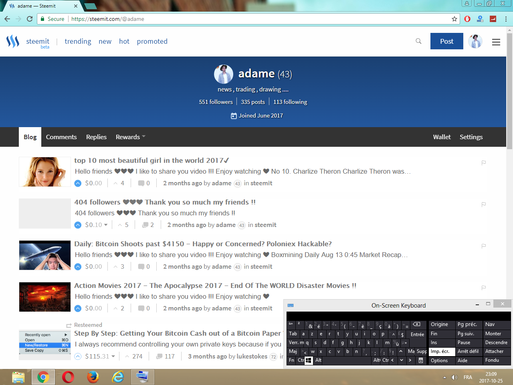Toggle the Fn key on On-Screen Keyboard

(292, 360)
